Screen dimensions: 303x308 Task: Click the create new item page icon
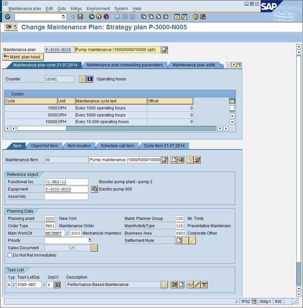[174, 160]
